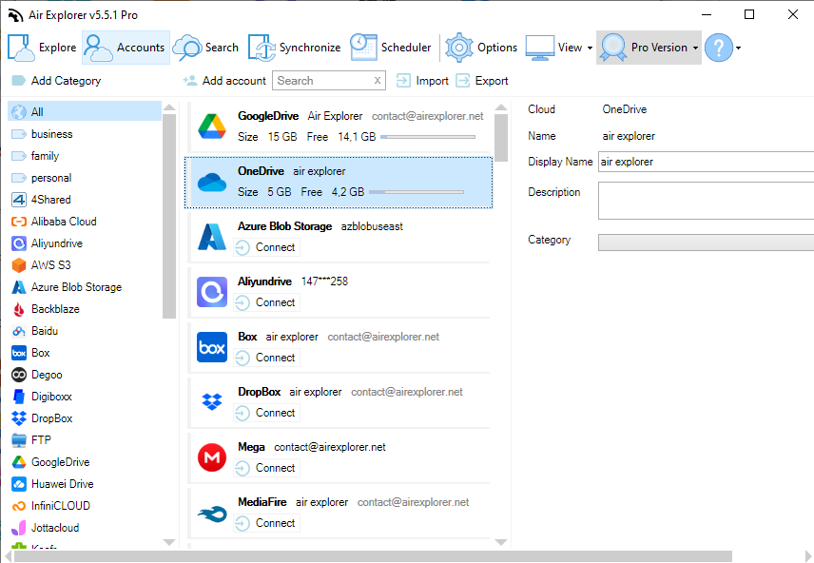
Task: Select the personal category
Action: pos(85,178)
